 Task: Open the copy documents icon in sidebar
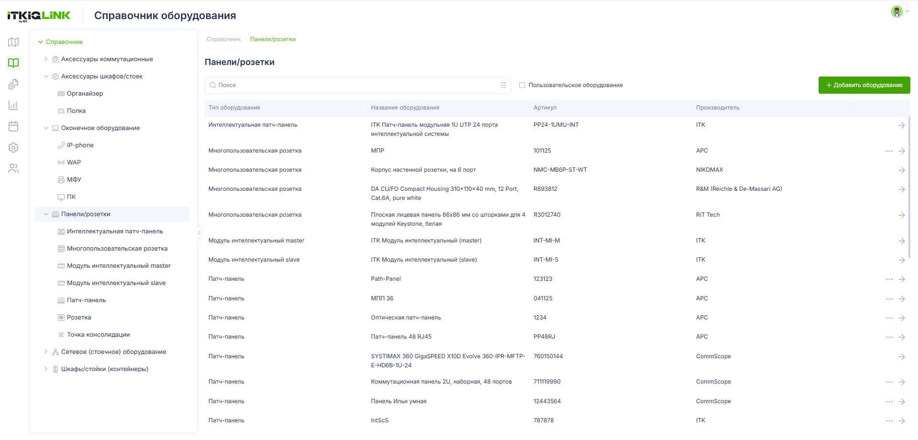(x=13, y=84)
